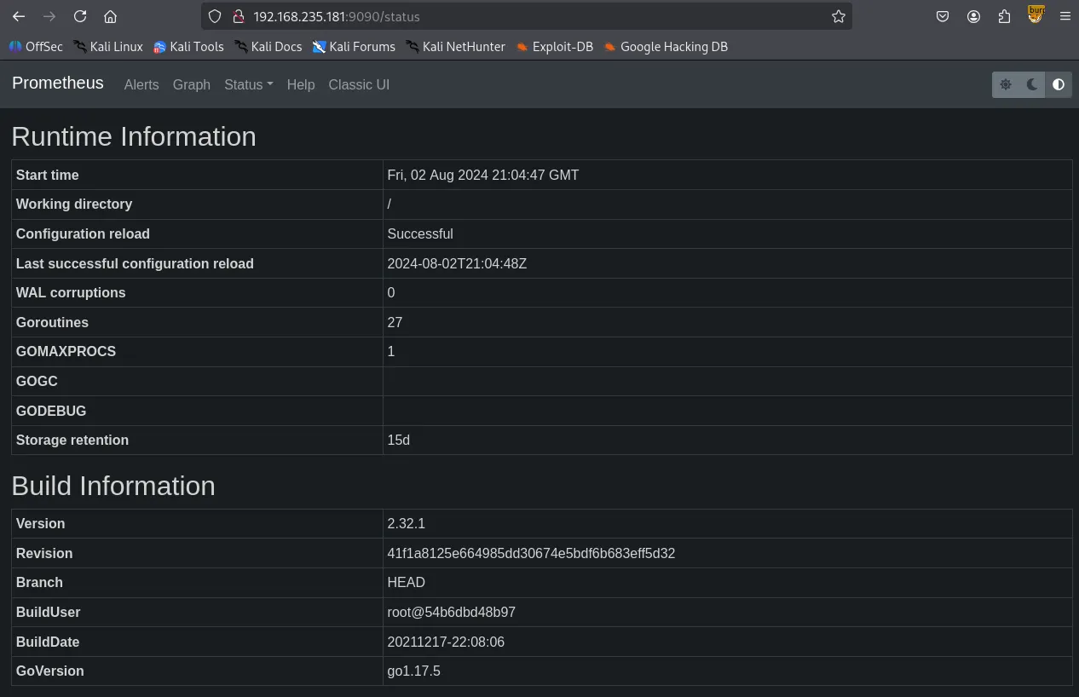Switch to Classic UI
This screenshot has height=697, width=1079.
[359, 84]
